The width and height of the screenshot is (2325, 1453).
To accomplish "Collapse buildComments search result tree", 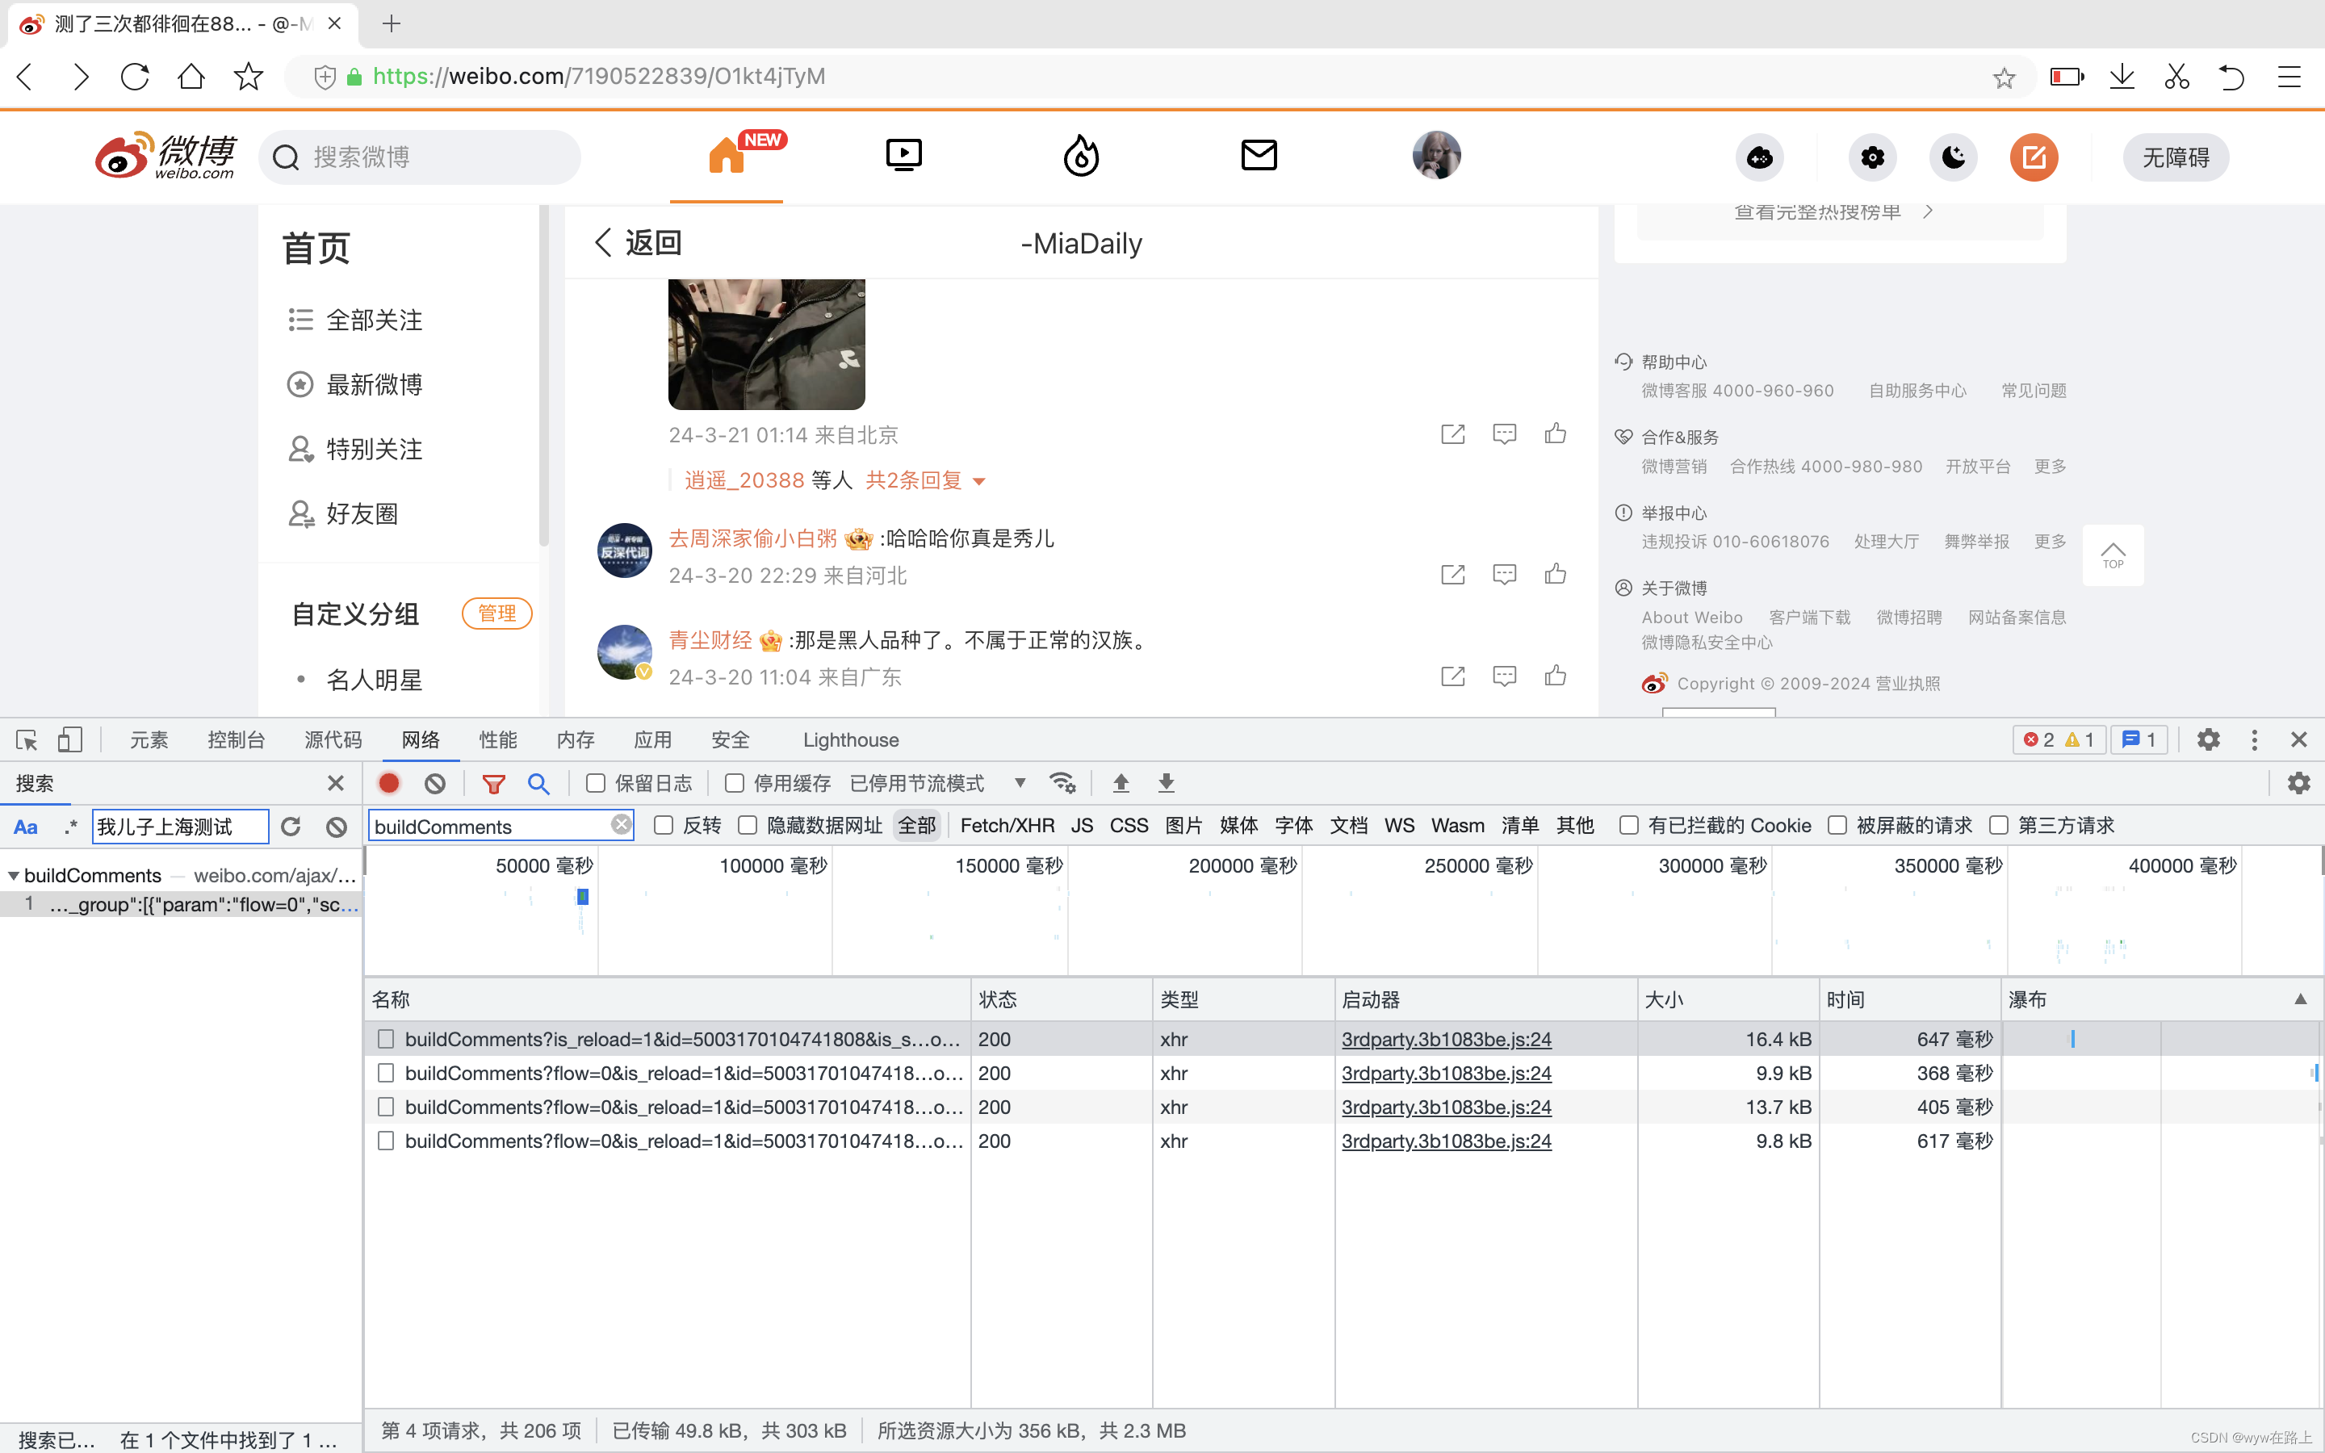I will click(x=14, y=876).
